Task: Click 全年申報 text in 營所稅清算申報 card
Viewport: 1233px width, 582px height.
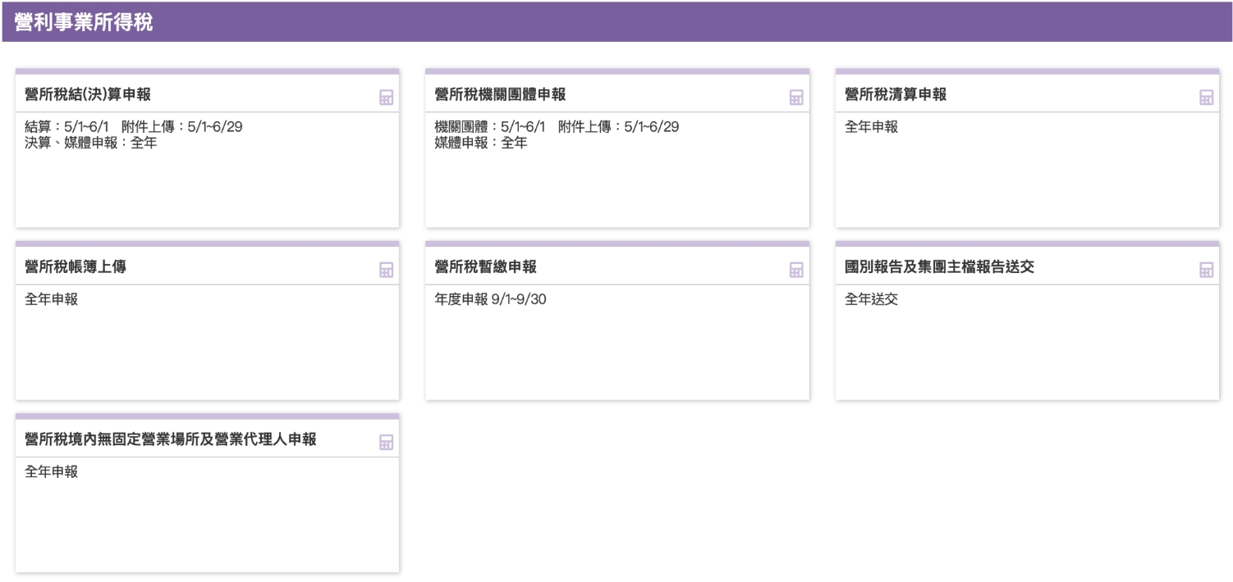Action: 872,127
